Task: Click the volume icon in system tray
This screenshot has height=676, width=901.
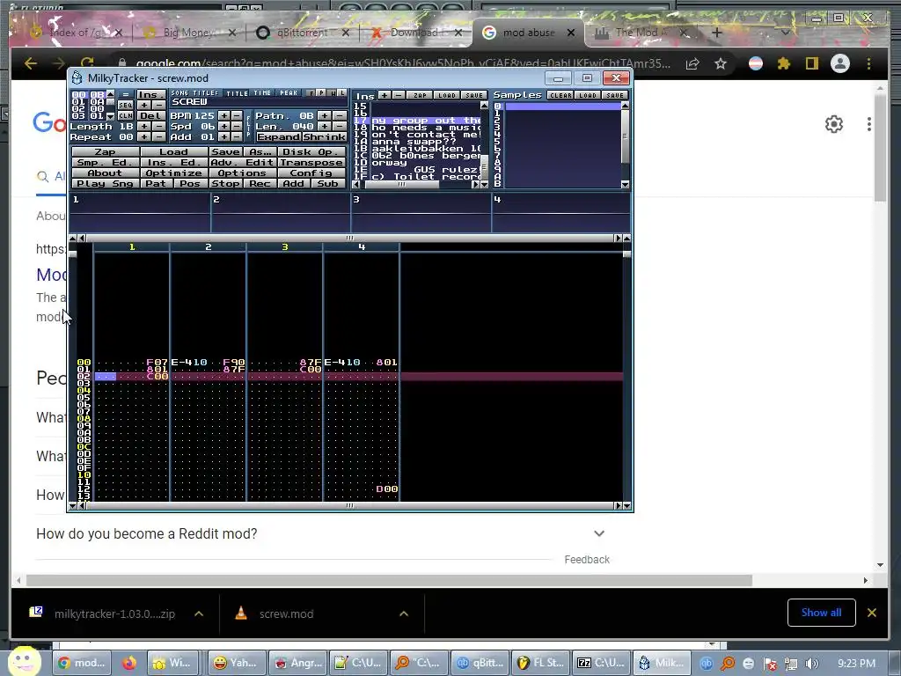Action: 811,664
